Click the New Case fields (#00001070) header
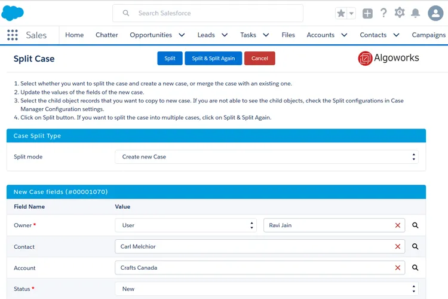The image size is (448, 299). click(216, 192)
